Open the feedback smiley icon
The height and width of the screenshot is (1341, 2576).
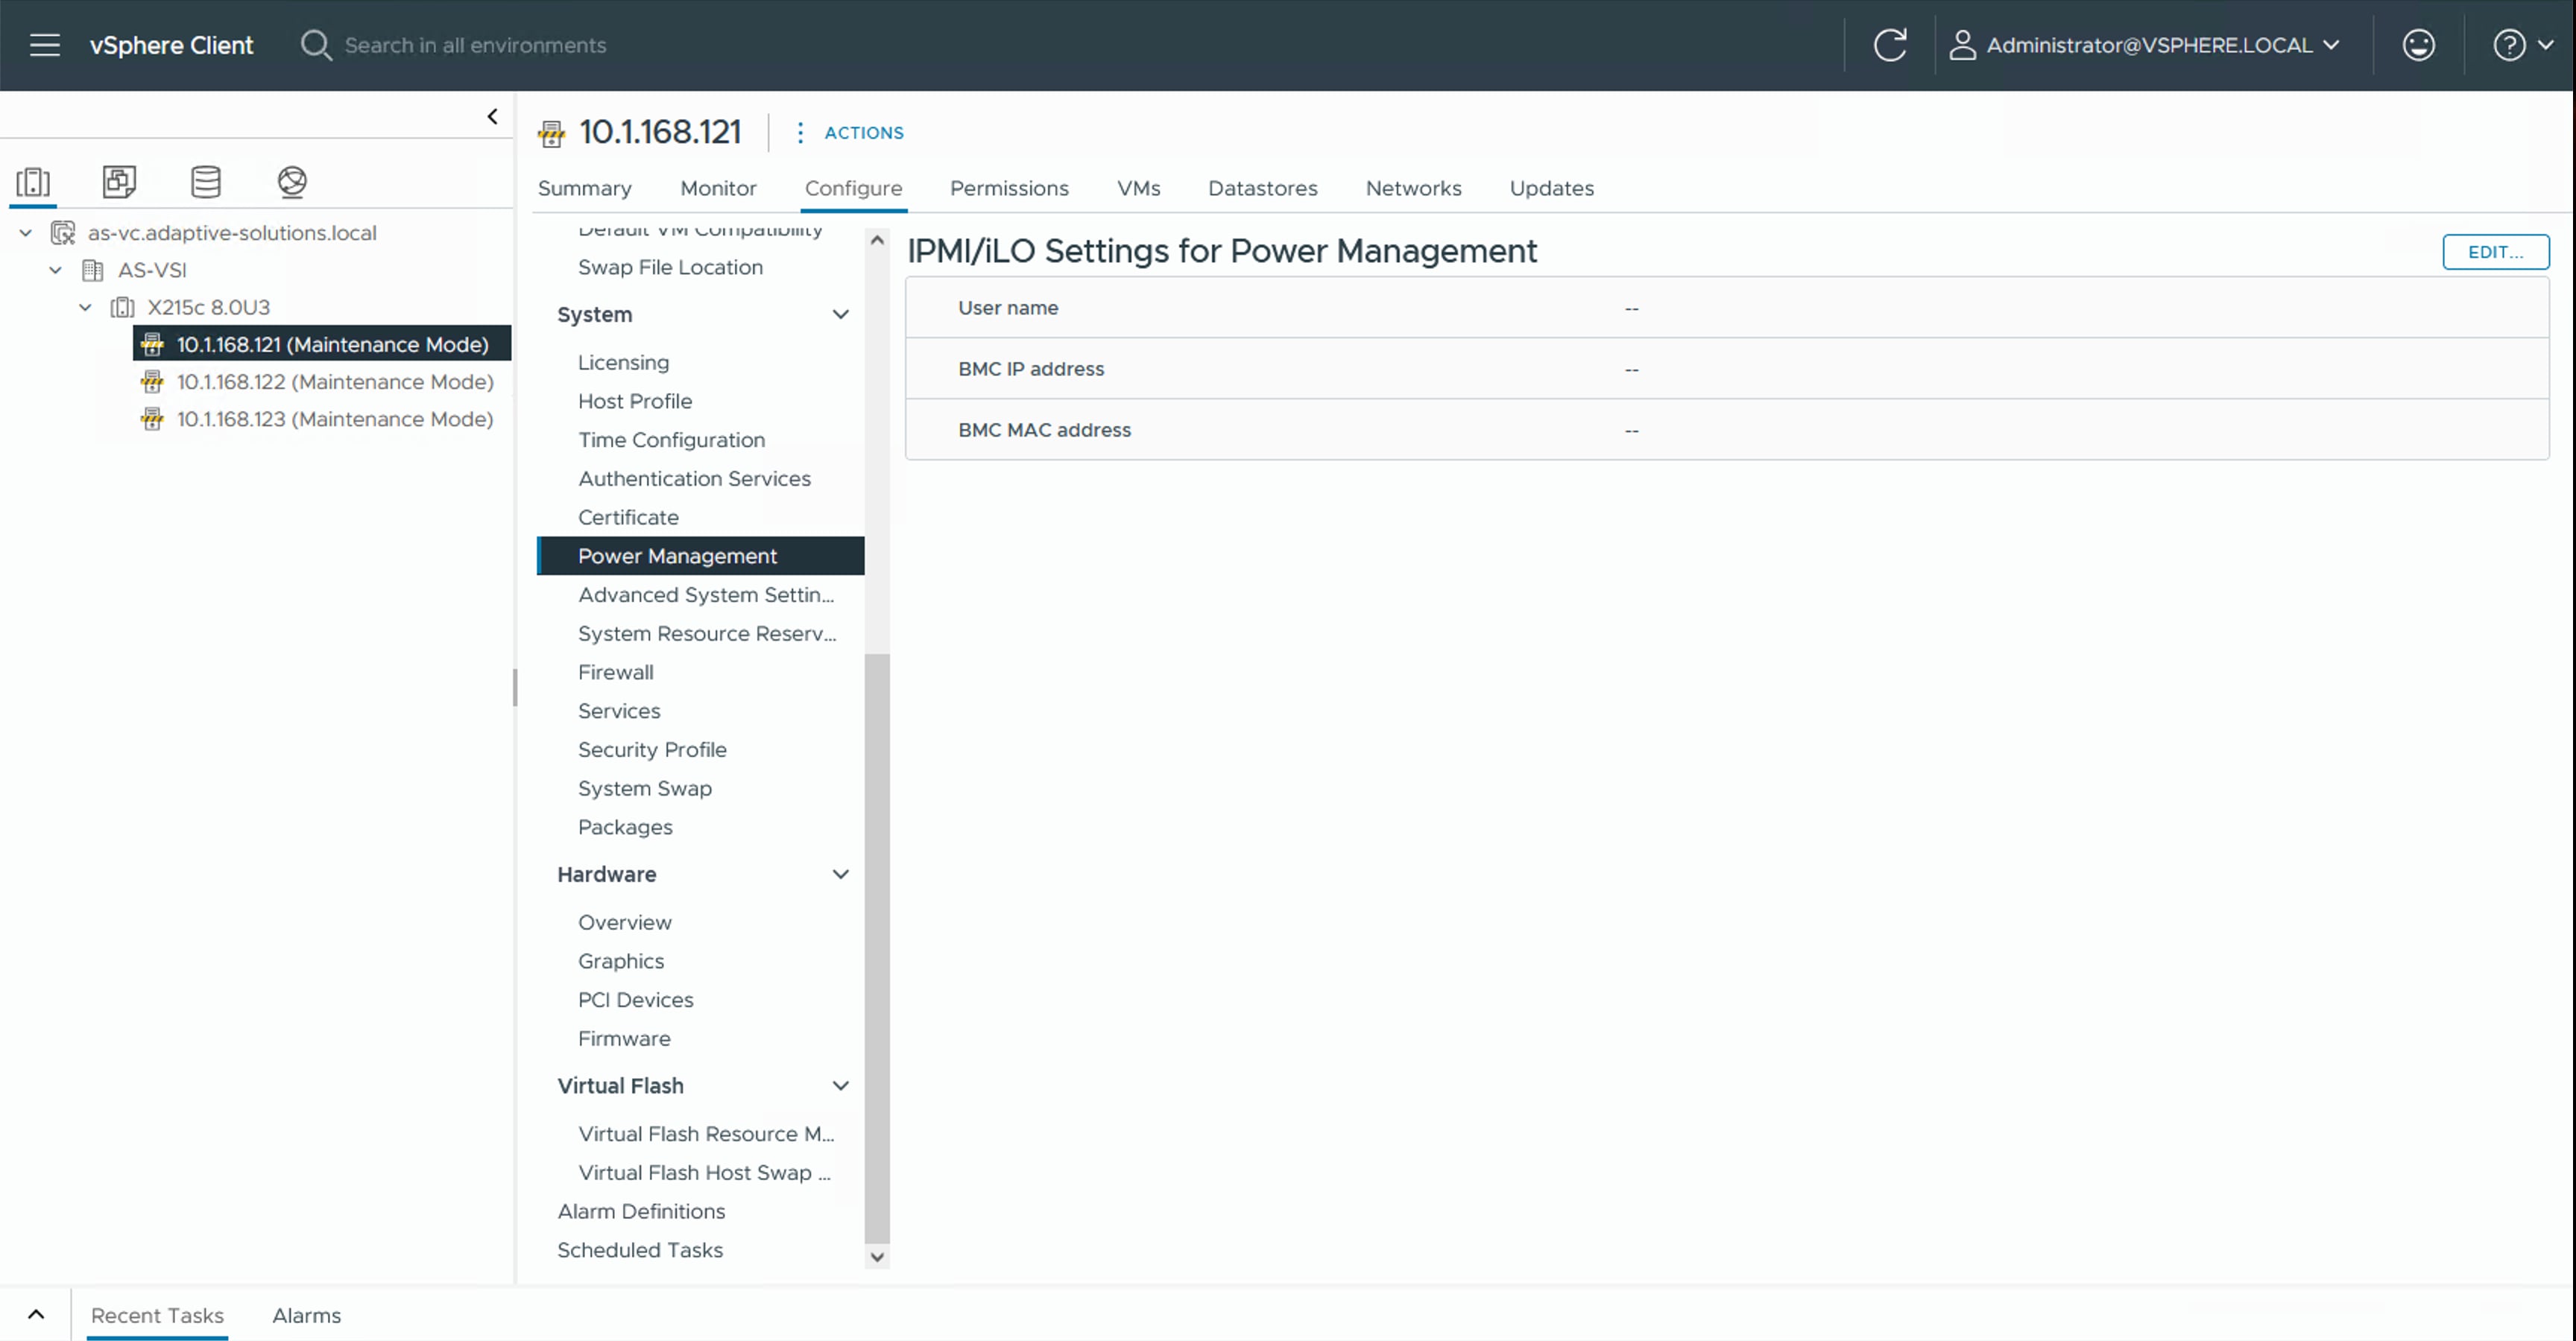(2418, 45)
